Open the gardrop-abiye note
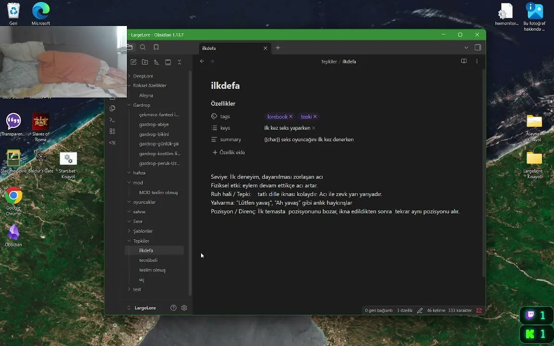Viewport: 554px width, 346px height. [x=154, y=124]
